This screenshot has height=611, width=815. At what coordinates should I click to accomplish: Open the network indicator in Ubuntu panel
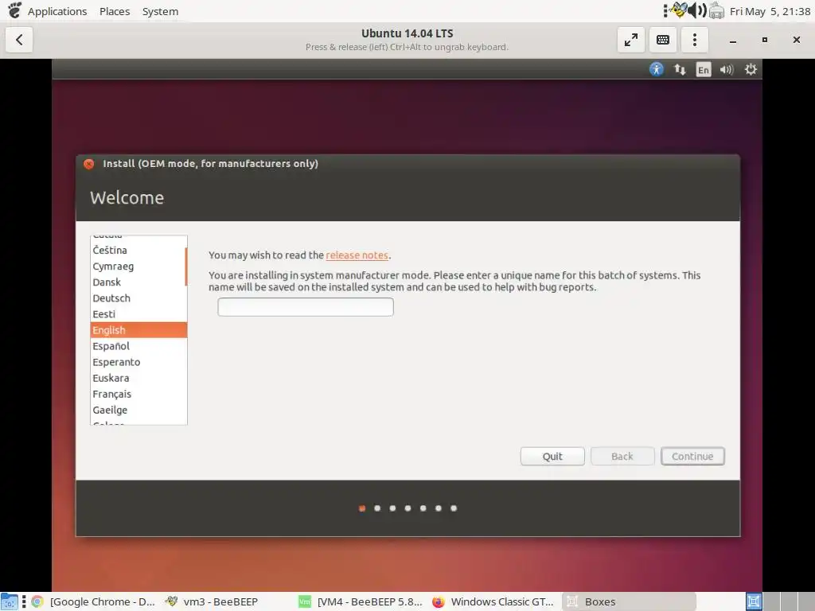(680, 69)
